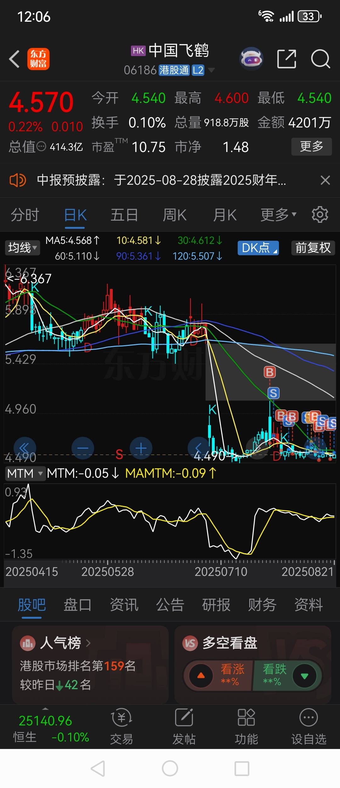
Task: Tap single-left arrow chart scroll button
Action: click(x=199, y=448)
